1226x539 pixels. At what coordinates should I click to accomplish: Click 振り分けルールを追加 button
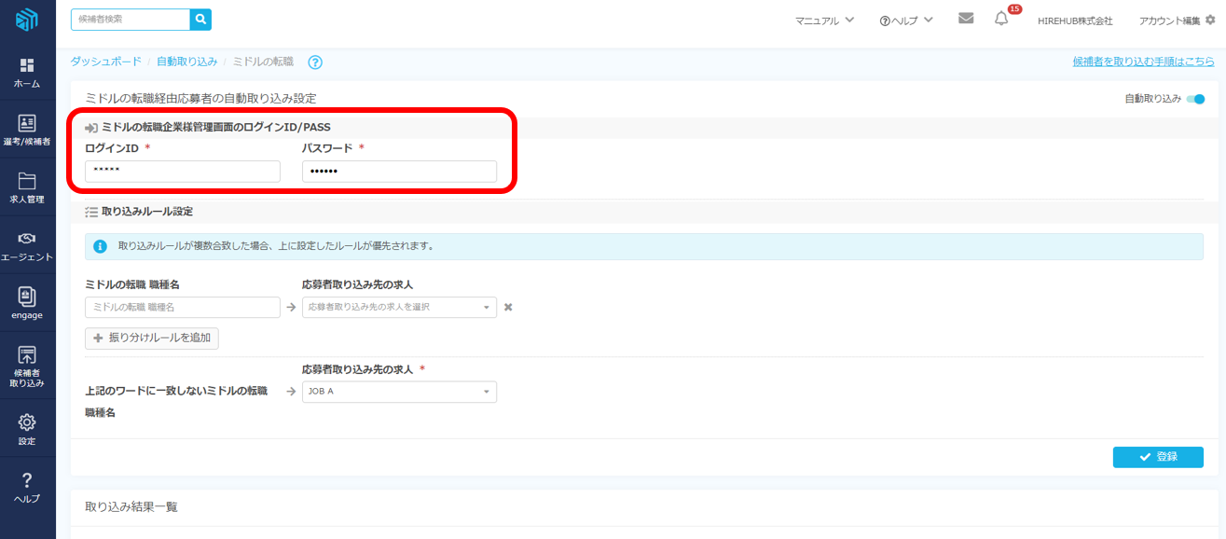[x=152, y=339]
